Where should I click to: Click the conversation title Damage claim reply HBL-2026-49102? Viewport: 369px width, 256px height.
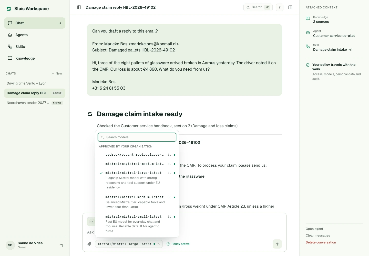pyautogui.click(x=120, y=7)
